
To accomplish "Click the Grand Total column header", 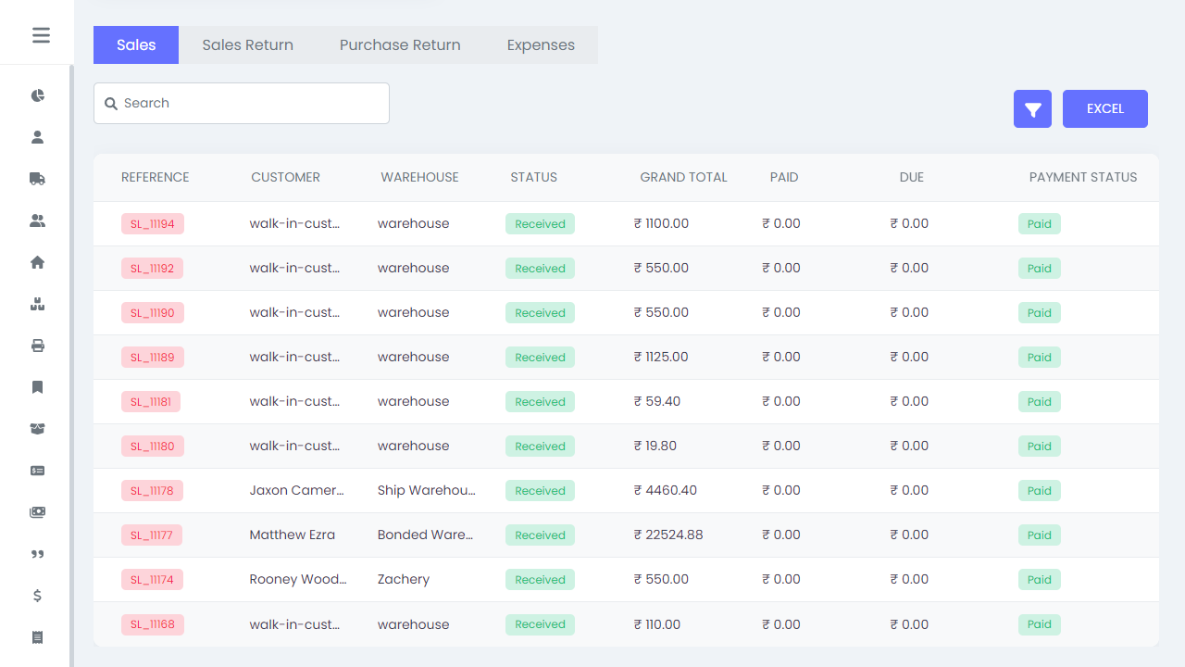I will click(x=683, y=177).
